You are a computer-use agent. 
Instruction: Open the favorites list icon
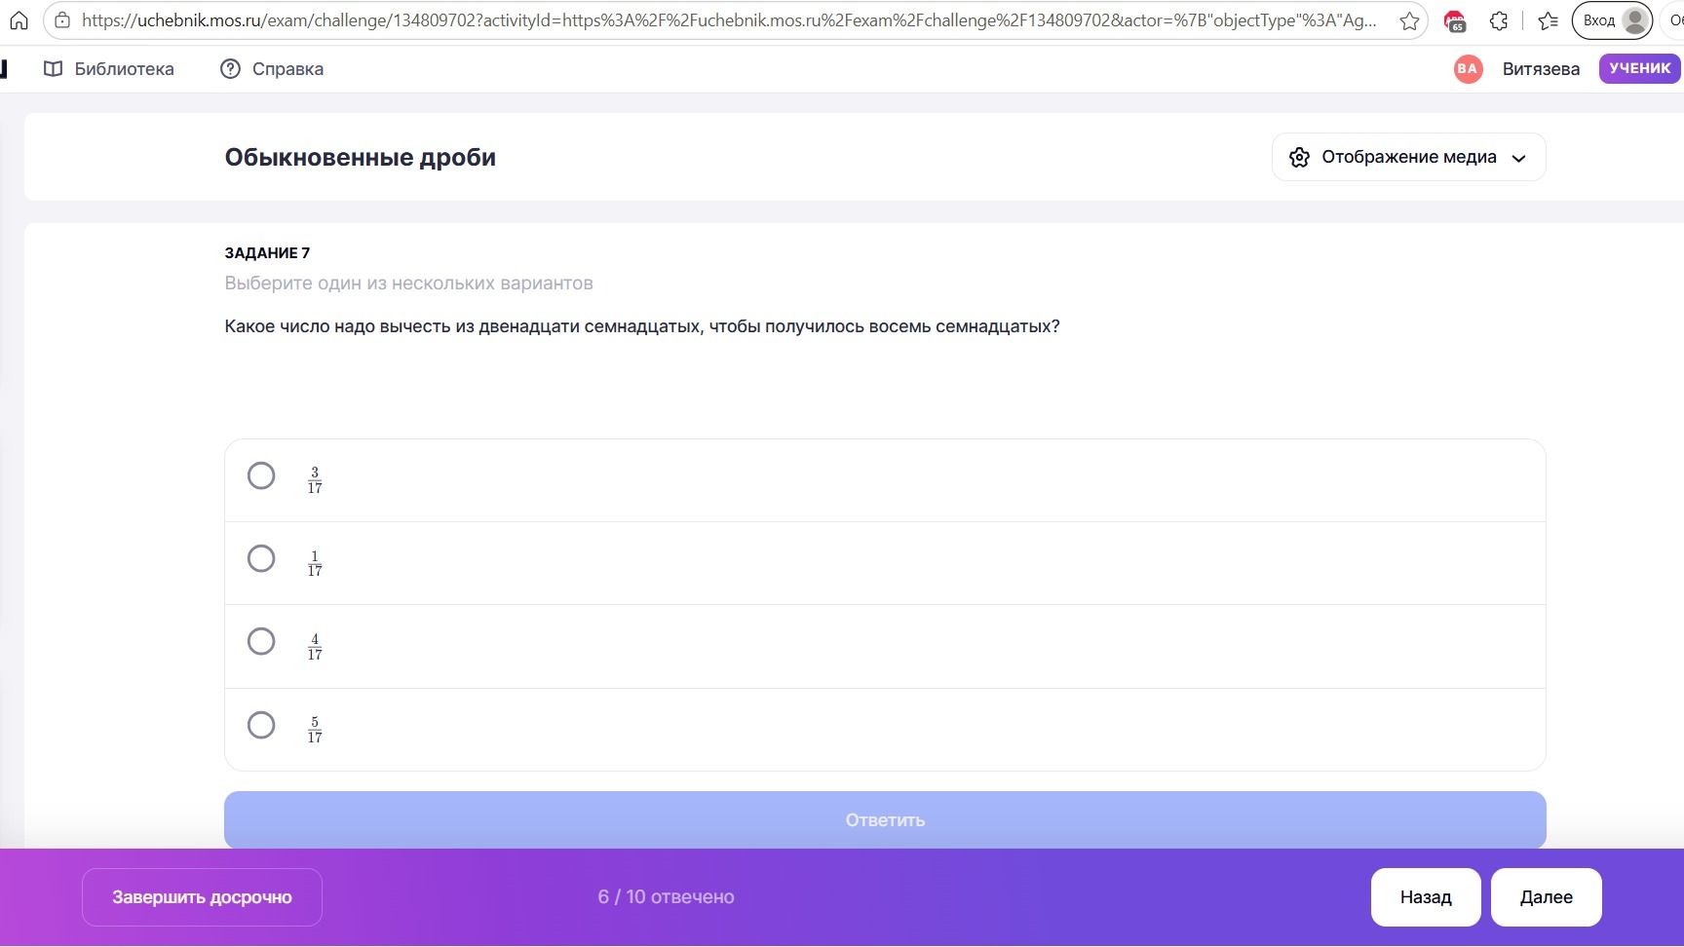click(x=1548, y=20)
